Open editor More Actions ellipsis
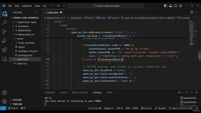This screenshot has height=113, width=201. point(197,12)
